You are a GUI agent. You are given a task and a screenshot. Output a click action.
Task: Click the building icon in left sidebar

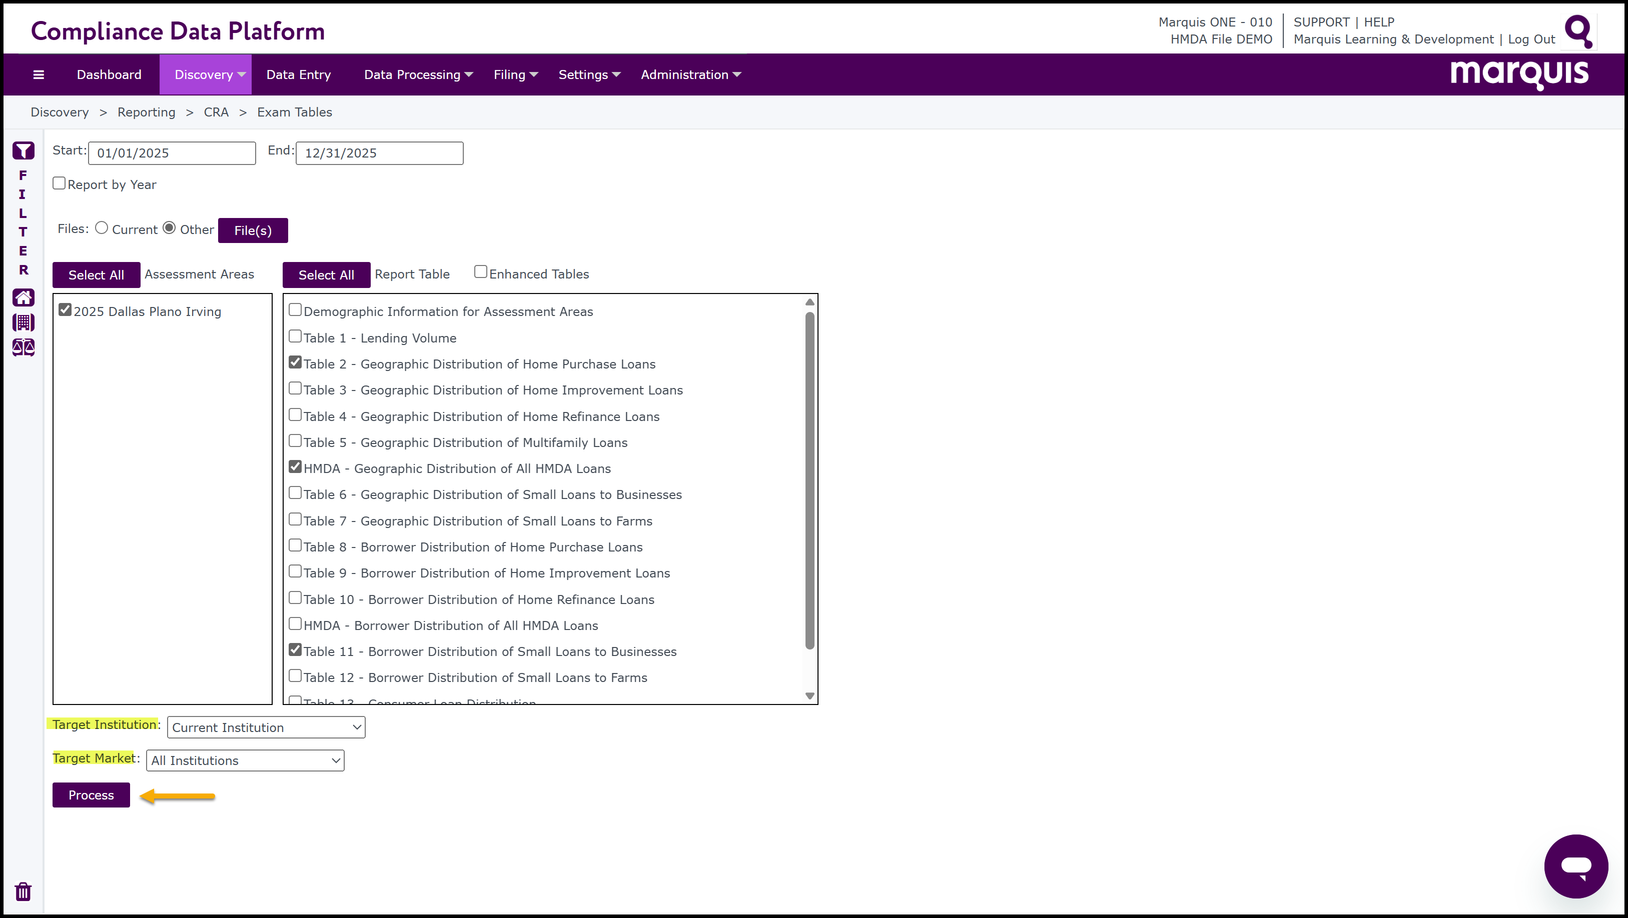(24, 322)
